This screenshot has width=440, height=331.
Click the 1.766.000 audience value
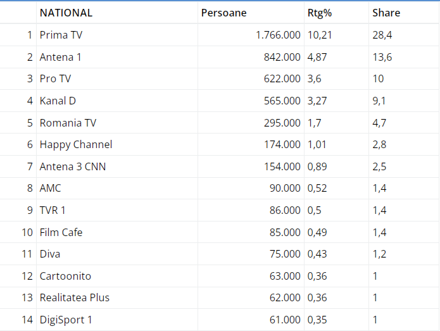coord(278,35)
